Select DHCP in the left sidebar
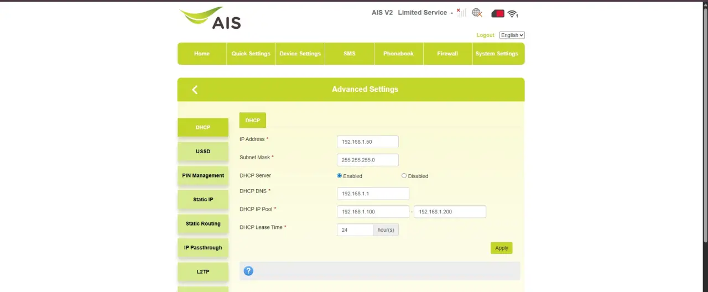708x292 pixels. click(203, 127)
